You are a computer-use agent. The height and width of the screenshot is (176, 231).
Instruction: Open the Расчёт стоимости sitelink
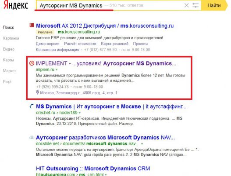(80, 44)
